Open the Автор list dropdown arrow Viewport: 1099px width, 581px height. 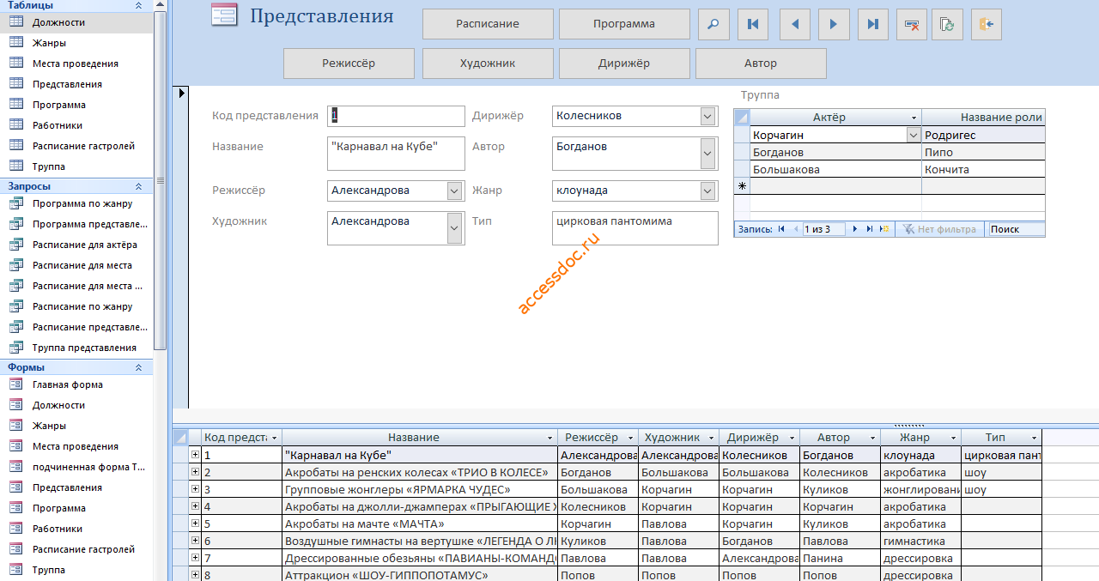click(x=707, y=154)
